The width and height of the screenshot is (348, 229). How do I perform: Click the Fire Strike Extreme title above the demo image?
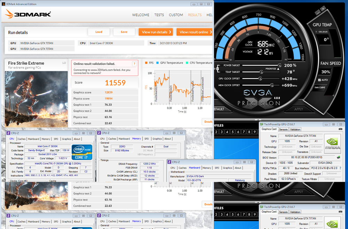(x=26, y=63)
